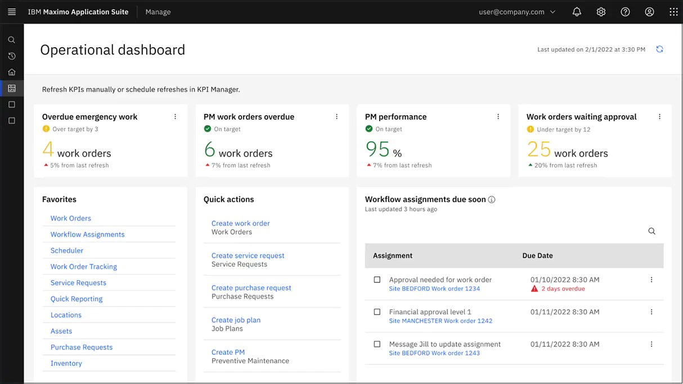Viewport: 683px width, 384px height.
Task: Select Manage in the top bar
Action: click(158, 11)
